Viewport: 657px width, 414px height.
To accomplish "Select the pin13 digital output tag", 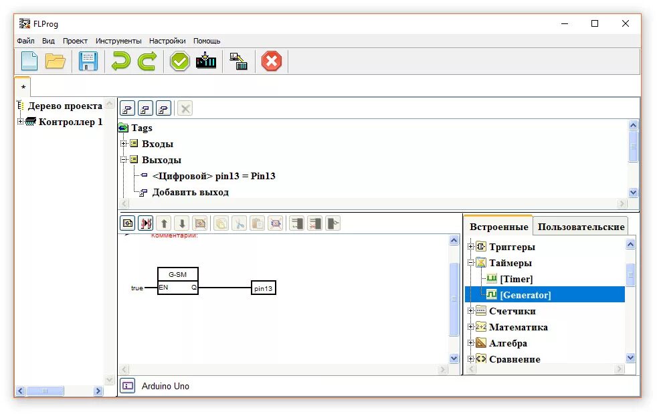I will coord(213,176).
